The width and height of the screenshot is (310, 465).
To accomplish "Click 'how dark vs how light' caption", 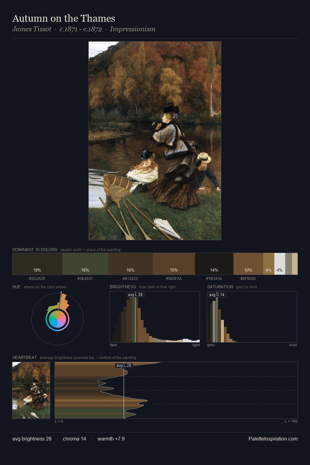I will 157,287.
